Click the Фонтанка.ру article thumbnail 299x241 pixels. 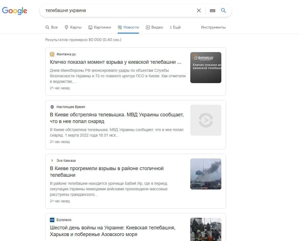pyautogui.click(x=206, y=68)
